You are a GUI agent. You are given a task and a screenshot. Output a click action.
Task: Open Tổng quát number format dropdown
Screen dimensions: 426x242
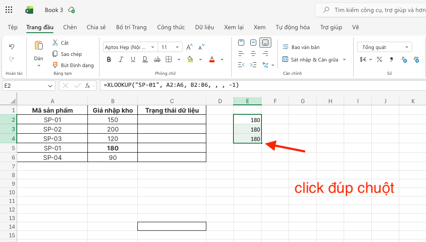(385, 47)
